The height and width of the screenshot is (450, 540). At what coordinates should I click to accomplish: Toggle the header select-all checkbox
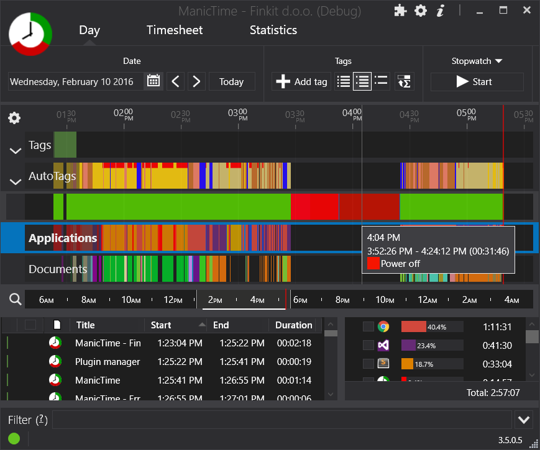tap(30, 325)
